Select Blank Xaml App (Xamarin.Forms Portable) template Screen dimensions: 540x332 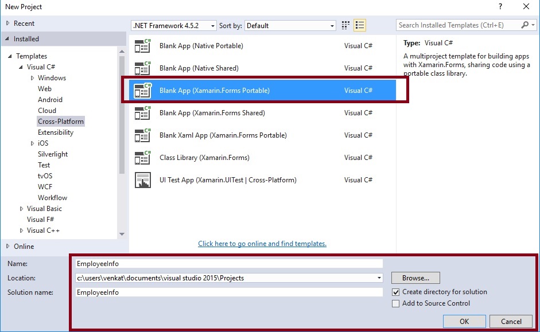263,135
